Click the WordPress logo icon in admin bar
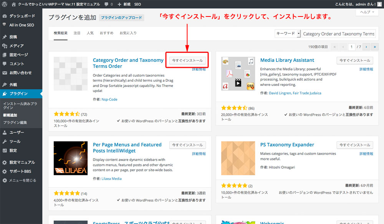Screen dimensions: 384x224 click(4, 4)
